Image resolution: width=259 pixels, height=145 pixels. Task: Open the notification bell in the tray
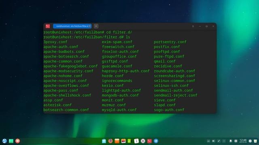pos(231,141)
